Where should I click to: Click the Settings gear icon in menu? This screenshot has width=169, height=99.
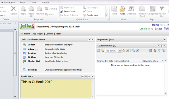(24, 70)
